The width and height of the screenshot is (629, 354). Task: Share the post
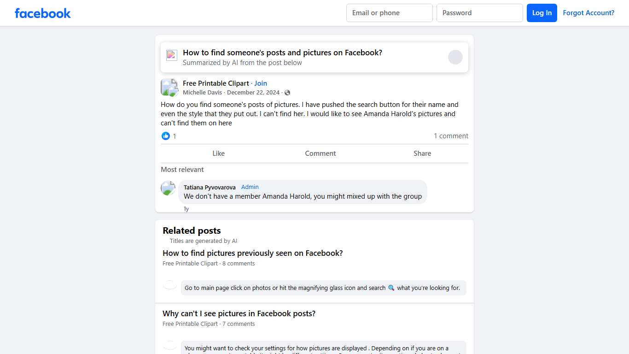pos(422,153)
